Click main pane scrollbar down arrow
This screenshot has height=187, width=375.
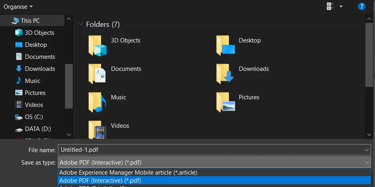(x=369, y=135)
